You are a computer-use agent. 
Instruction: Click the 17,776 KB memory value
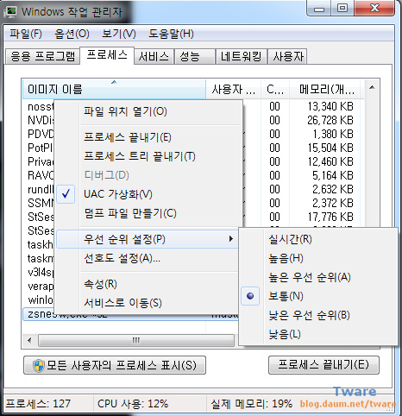tap(330, 217)
